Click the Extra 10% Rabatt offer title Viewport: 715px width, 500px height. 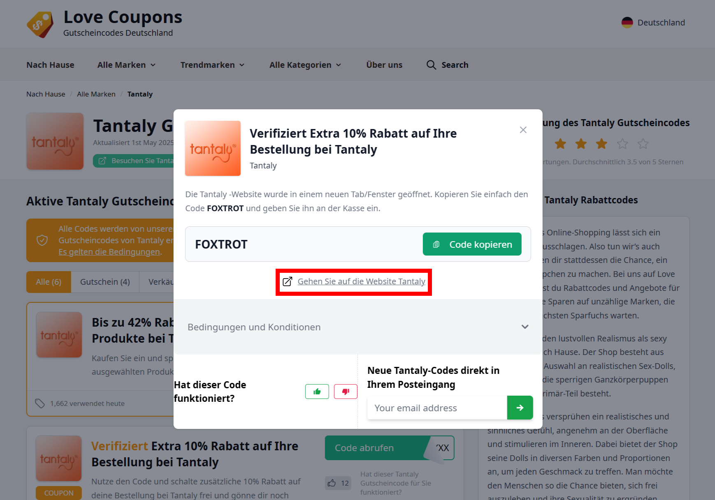(195, 454)
